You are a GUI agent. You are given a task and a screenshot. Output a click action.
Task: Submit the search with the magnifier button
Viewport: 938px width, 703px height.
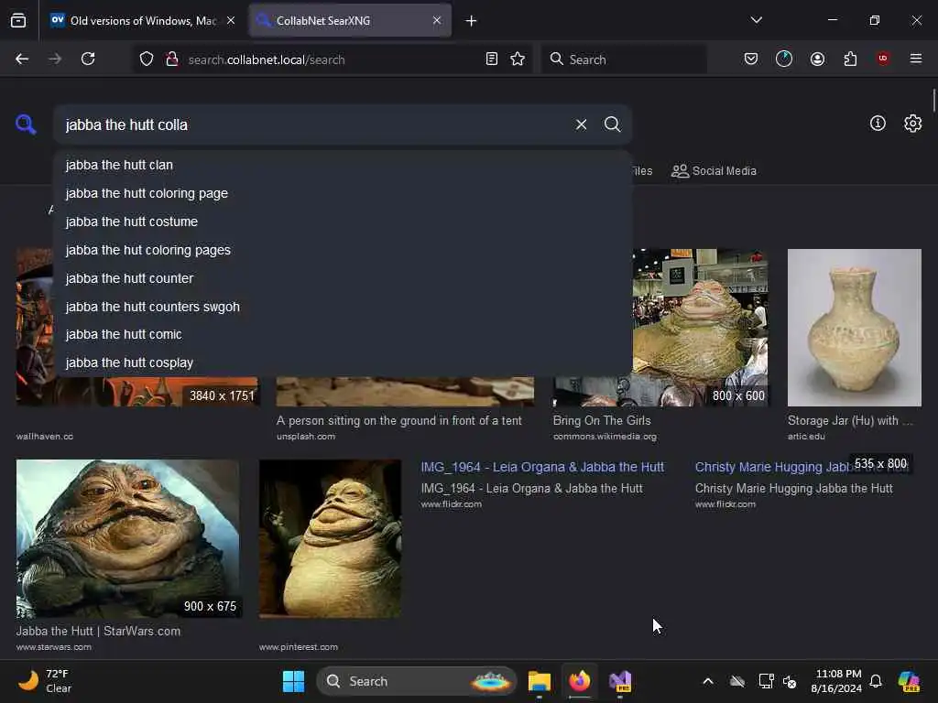(612, 124)
